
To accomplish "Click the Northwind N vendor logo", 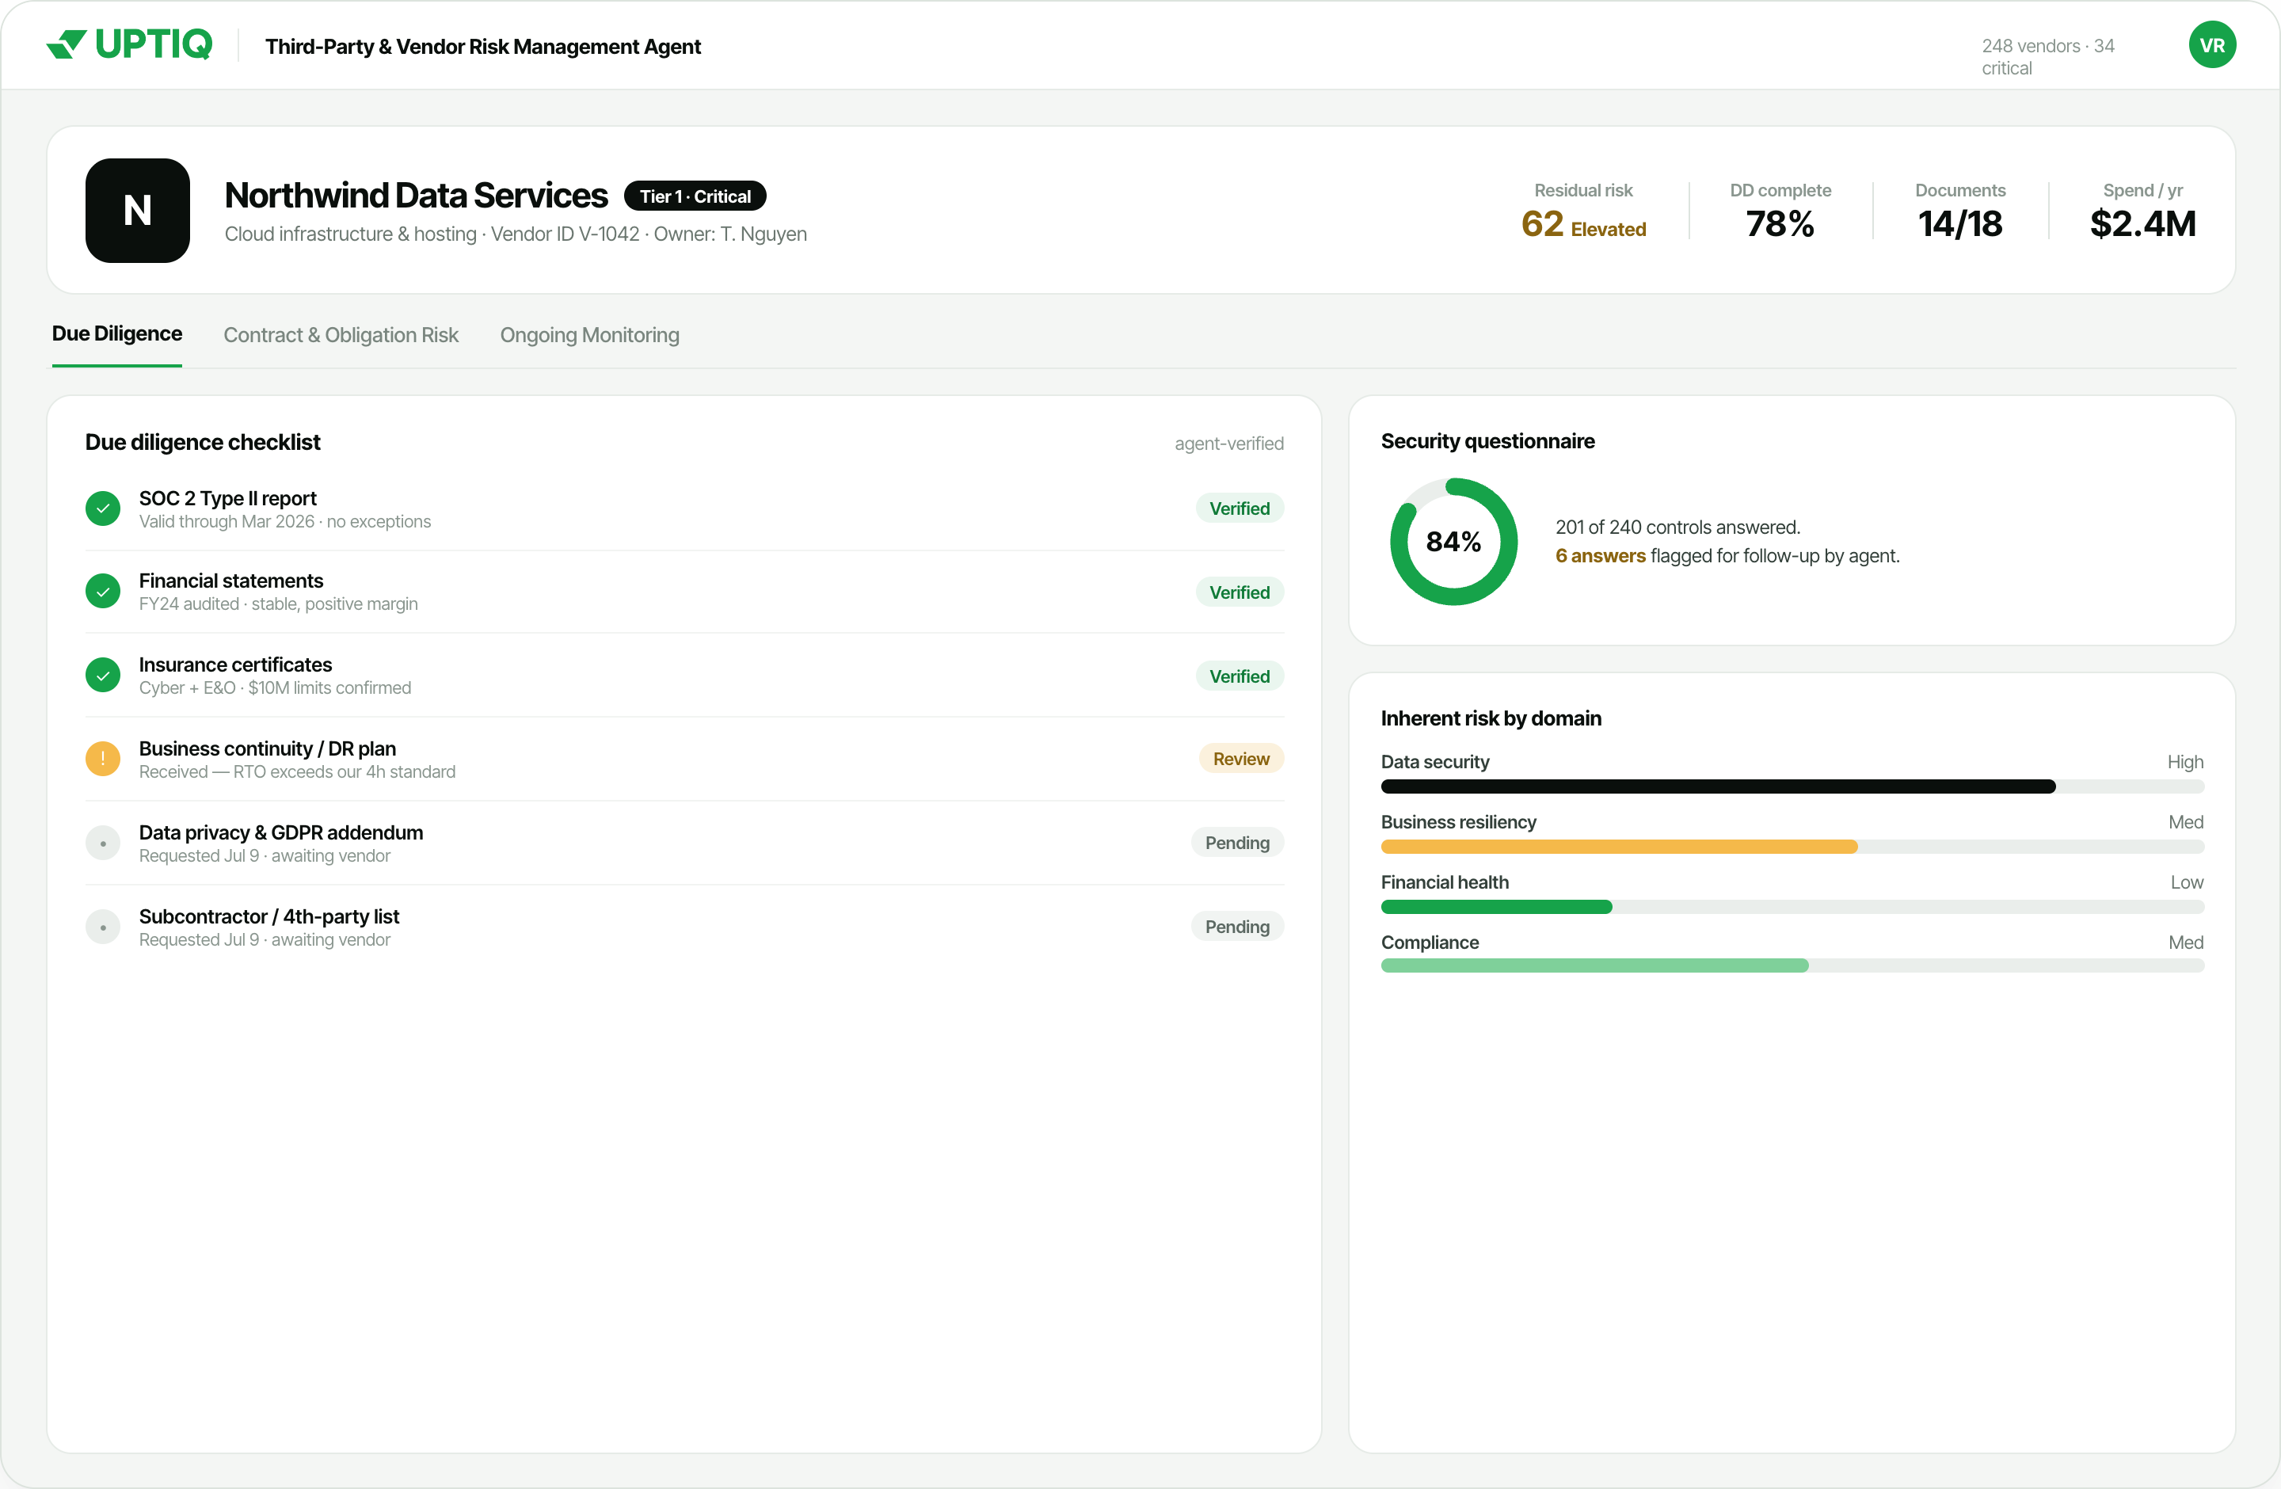I will coord(137,210).
